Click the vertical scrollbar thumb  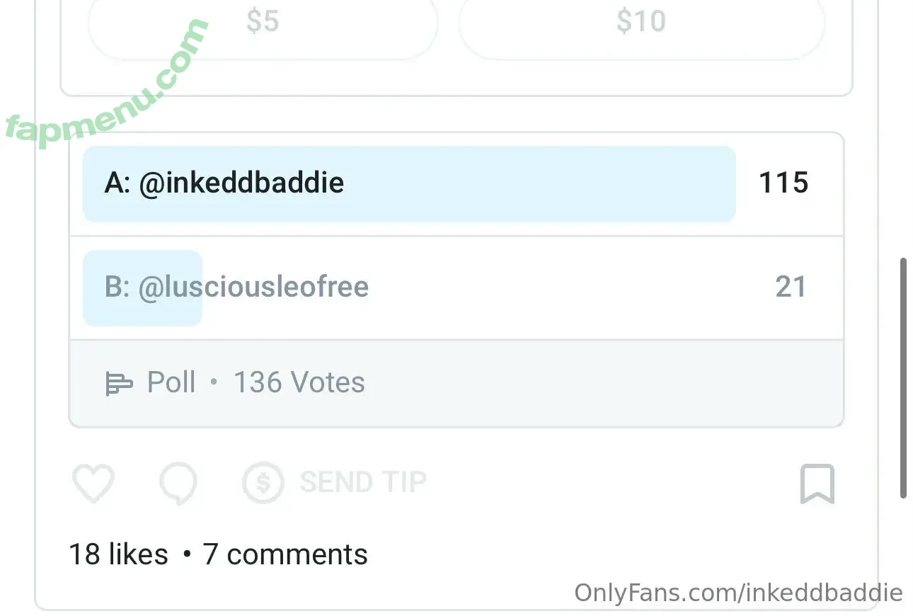903,379
